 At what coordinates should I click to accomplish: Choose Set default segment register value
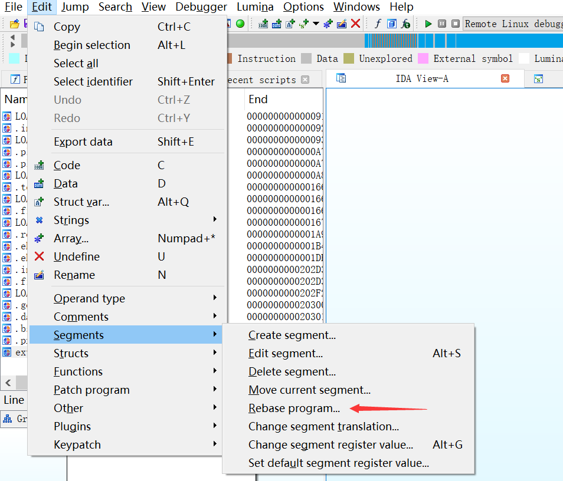tap(339, 463)
